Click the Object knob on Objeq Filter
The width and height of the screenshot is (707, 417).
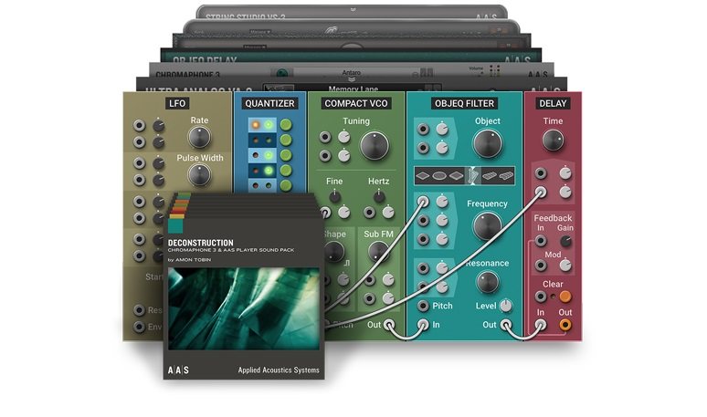click(x=488, y=143)
